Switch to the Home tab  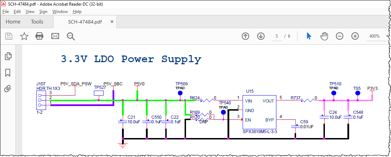click(x=13, y=22)
